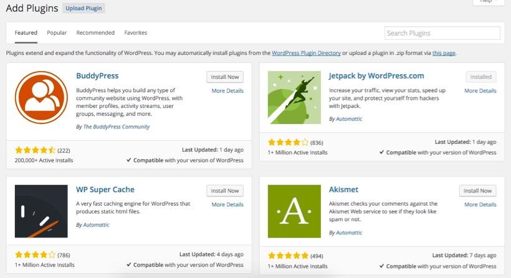Open the Jetpack by WordPress.com title link

click(x=376, y=75)
